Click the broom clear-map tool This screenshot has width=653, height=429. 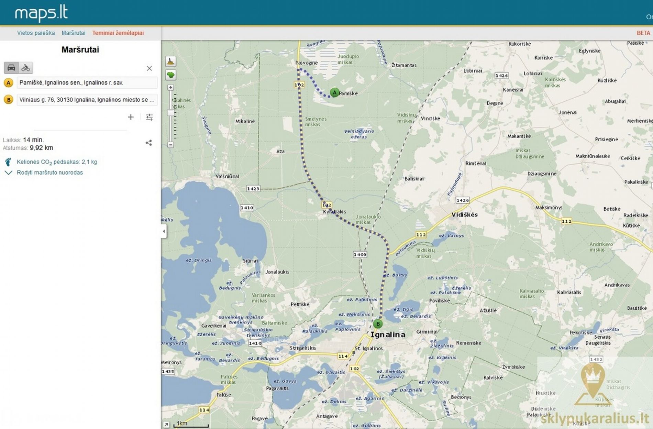(x=170, y=62)
